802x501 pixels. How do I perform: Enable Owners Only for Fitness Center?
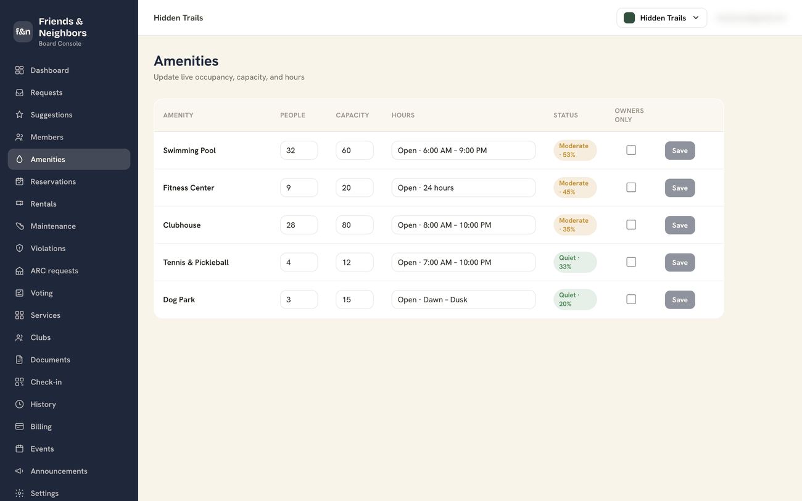pyautogui.click(x=631, y=188)
